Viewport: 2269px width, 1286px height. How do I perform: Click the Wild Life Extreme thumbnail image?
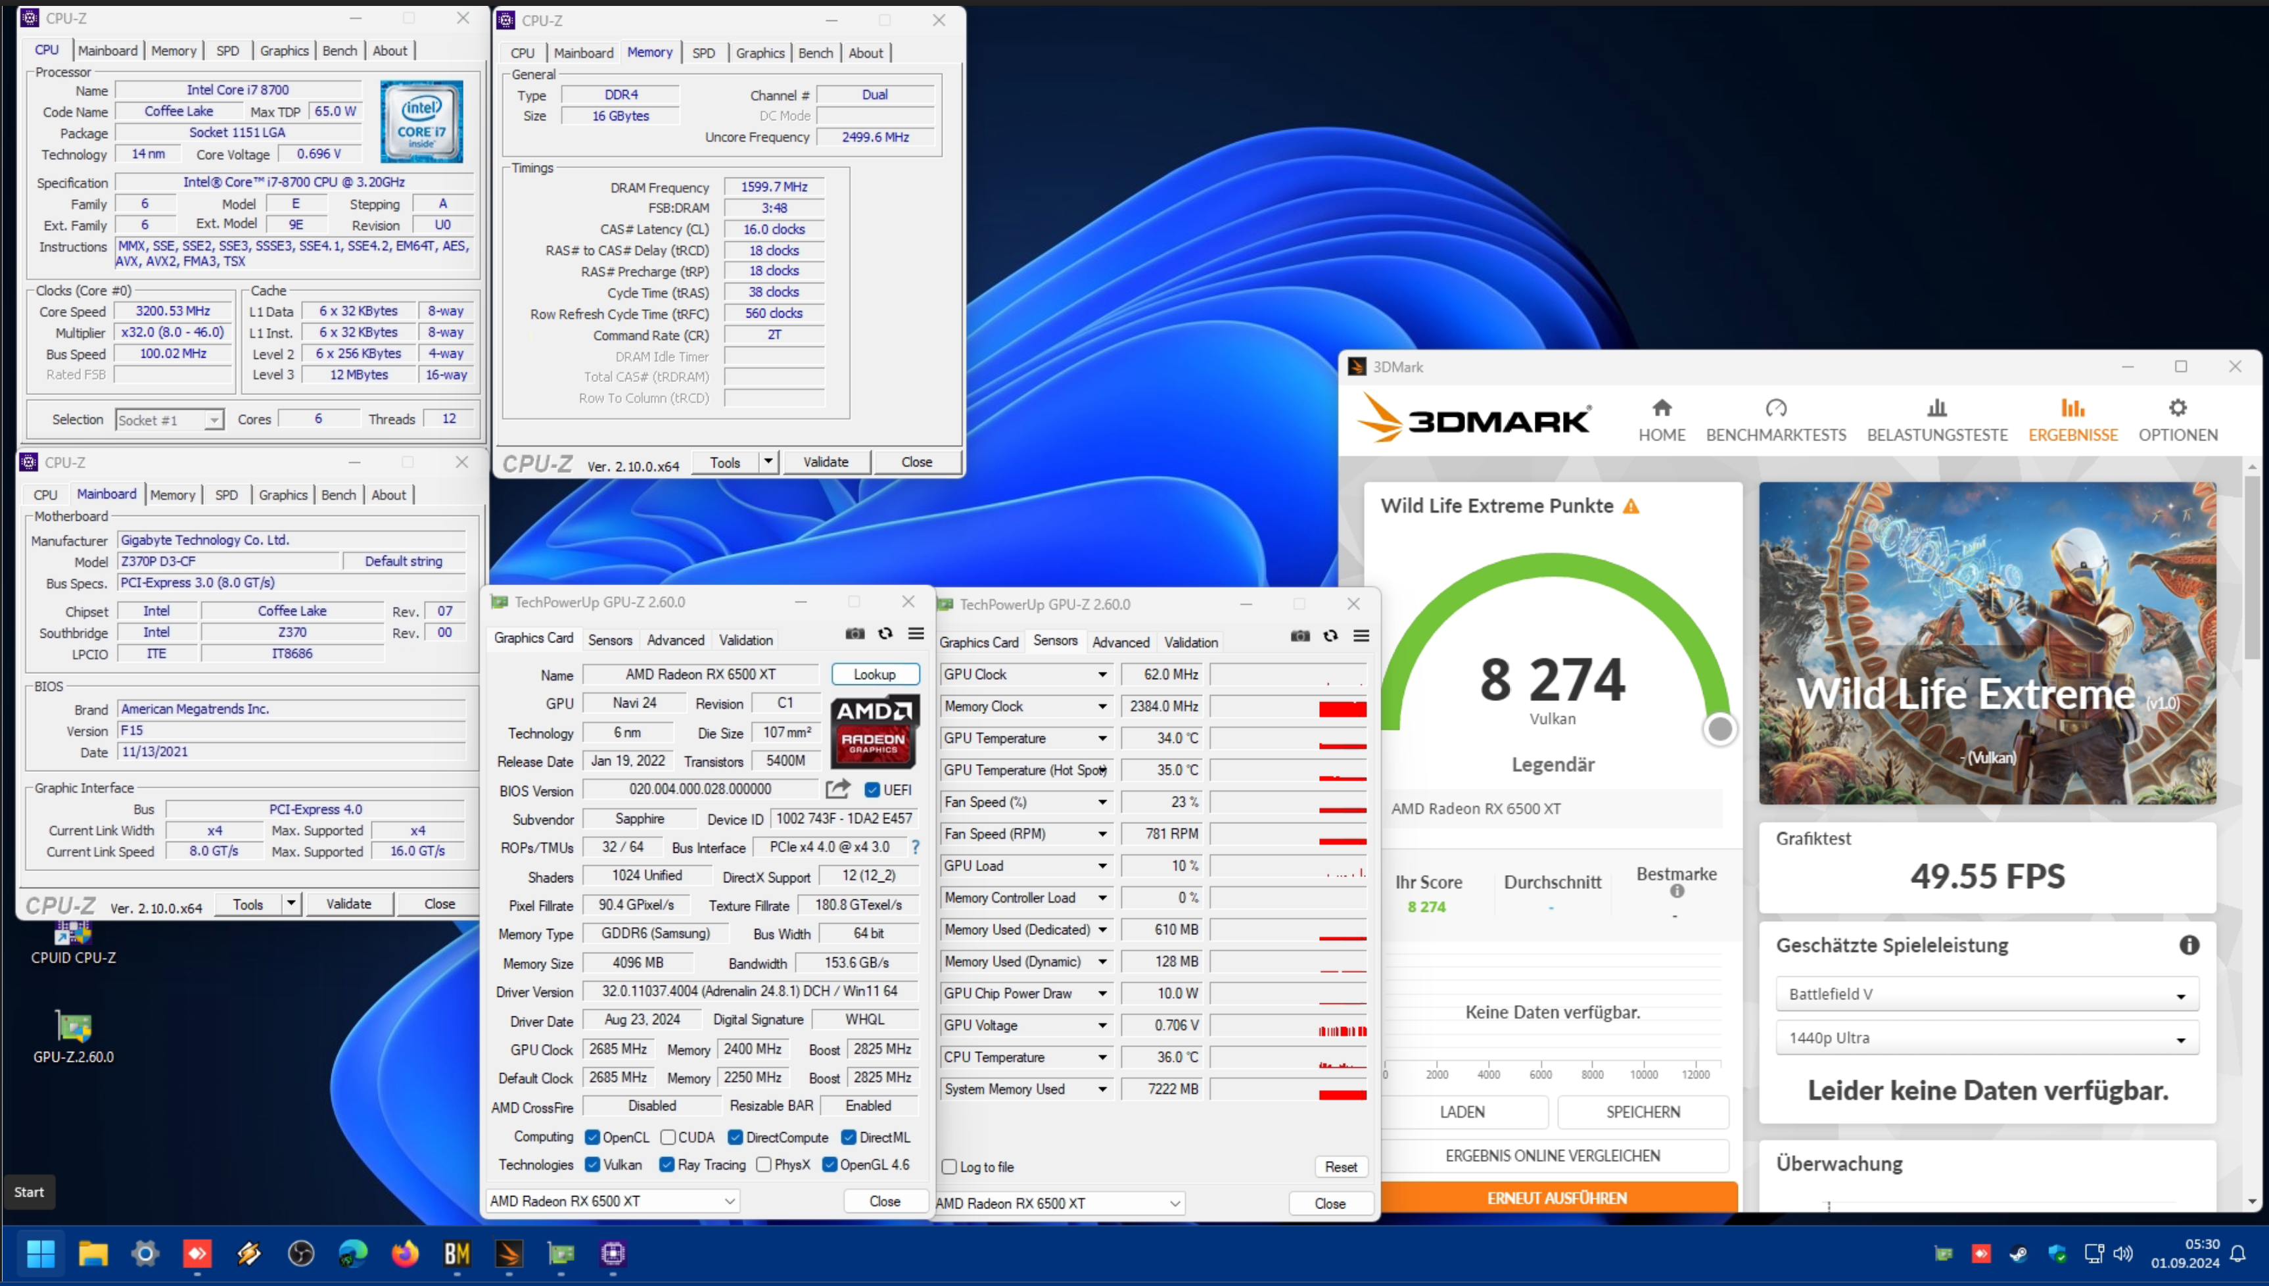coord(1986,643)
